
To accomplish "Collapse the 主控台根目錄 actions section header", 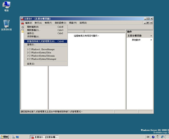I will [x=151, y=36].
